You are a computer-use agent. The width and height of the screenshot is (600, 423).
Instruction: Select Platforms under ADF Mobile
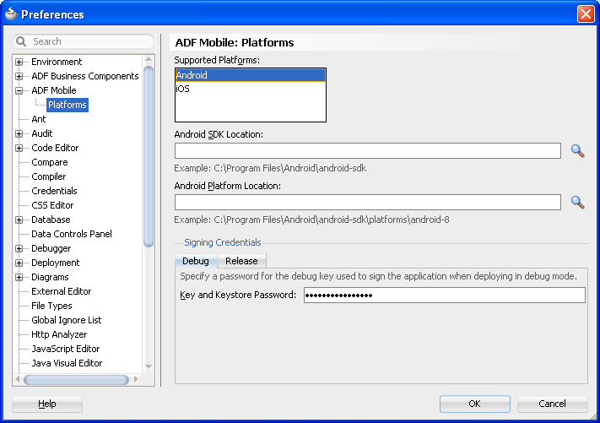(68, 105)
